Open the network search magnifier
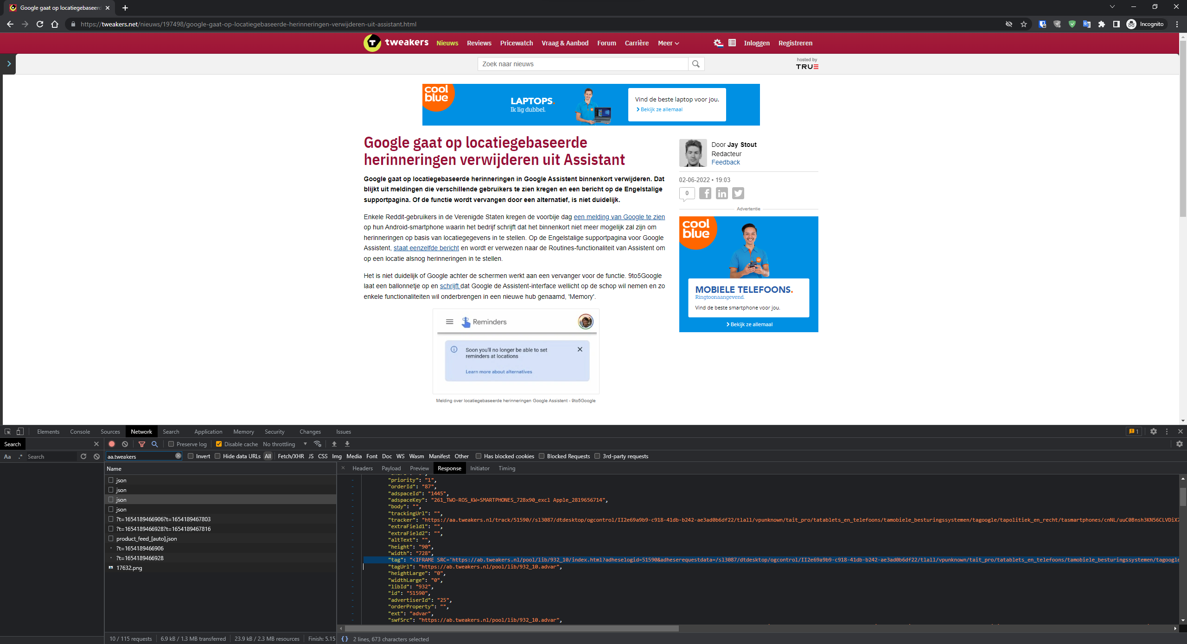Viewport: 1187px width, 644px height. 154,444
